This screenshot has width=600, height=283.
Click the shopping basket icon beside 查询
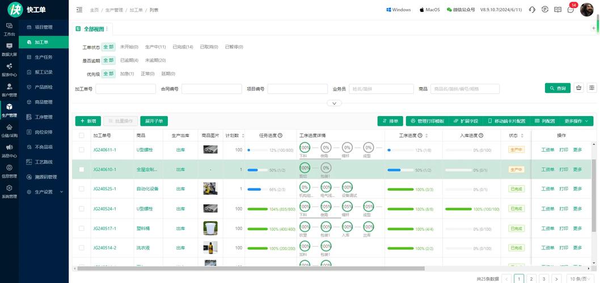pyautogui.click(x=579, y=88)
